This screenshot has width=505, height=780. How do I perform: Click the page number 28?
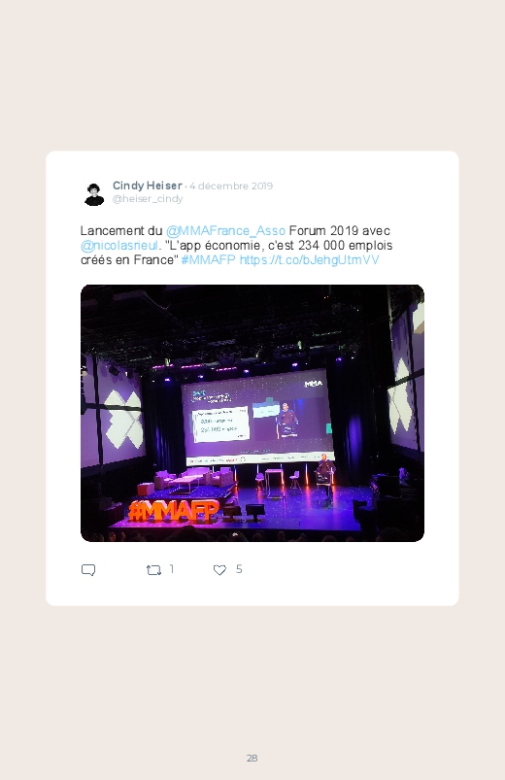click(x=252, y=758)
